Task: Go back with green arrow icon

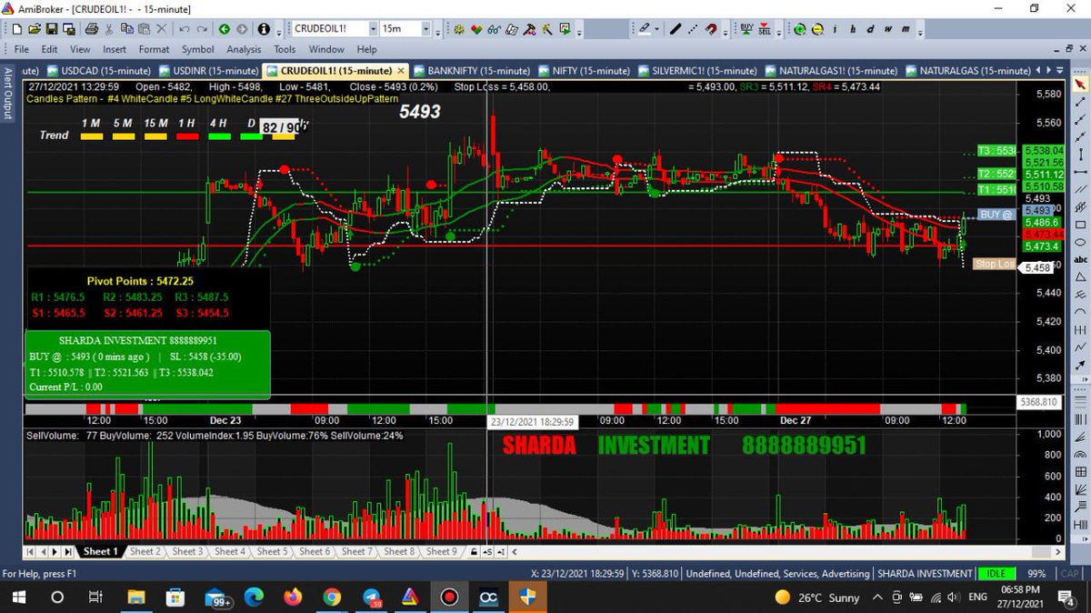Action: tap(224, 29)
